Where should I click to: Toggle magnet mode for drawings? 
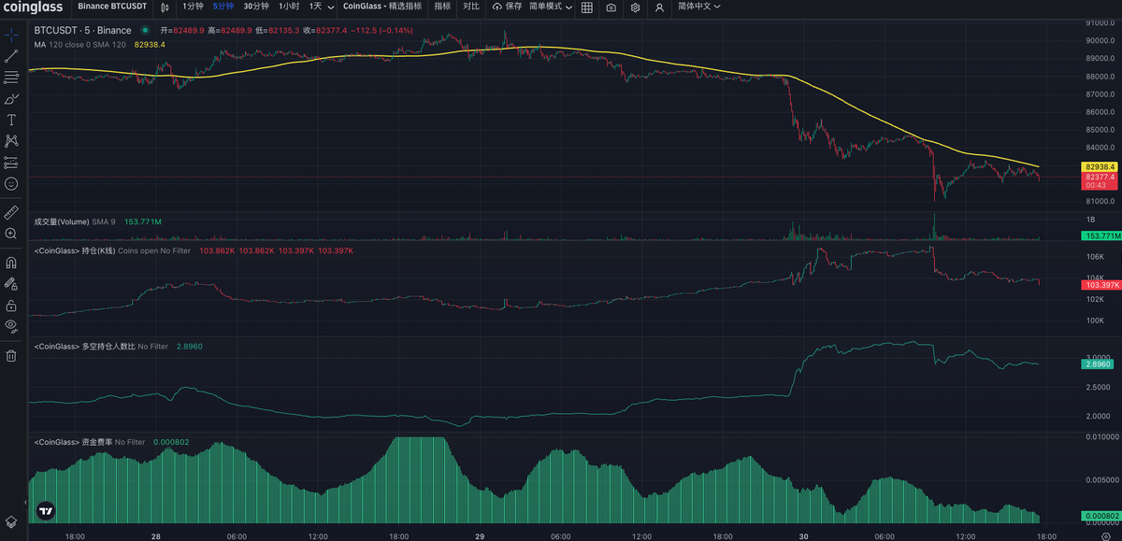click(x=11, y=263)
